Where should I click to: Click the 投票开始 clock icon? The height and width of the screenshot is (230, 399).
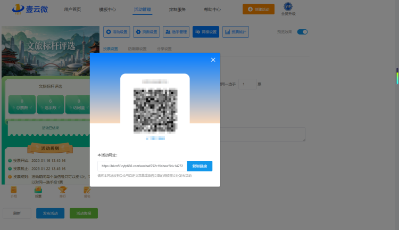coord(10,161)
